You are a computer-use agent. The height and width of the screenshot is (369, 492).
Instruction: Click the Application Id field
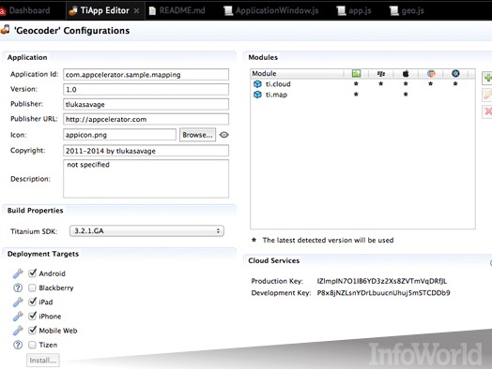[x=146, y=75]
